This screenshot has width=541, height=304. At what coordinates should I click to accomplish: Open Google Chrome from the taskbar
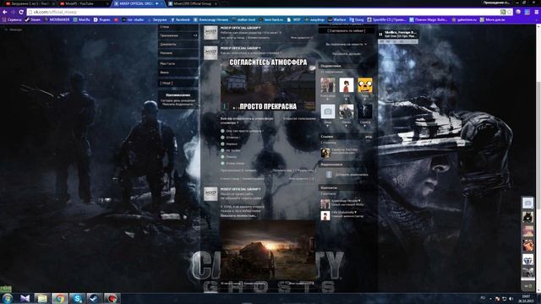click(x=60, y=298)
